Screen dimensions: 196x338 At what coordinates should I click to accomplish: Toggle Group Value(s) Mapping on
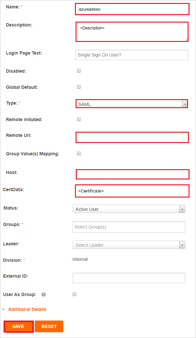tap(78, 153)
